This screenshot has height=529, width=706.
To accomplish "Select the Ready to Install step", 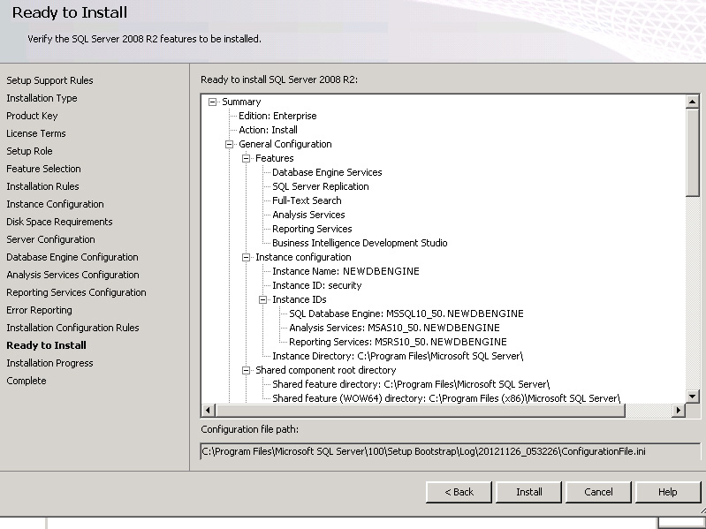I will point(46,345).
